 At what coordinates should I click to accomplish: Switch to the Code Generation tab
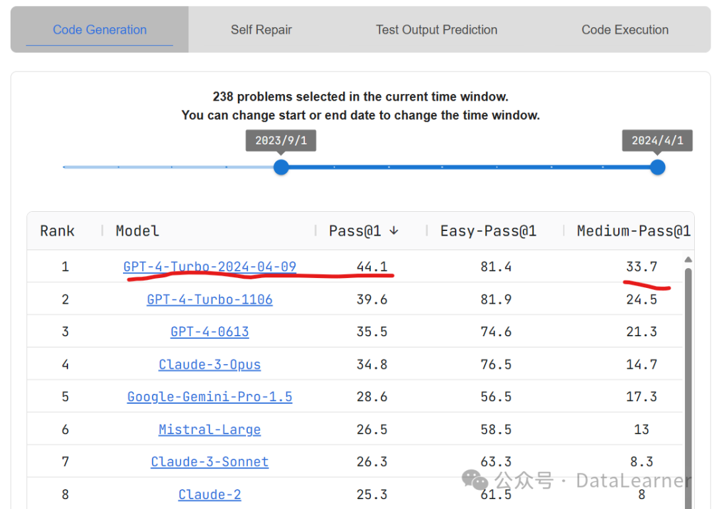pyautogui.click(x=100, y=30)
